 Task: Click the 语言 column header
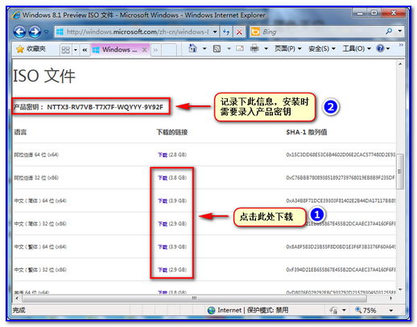coord(20,132)
